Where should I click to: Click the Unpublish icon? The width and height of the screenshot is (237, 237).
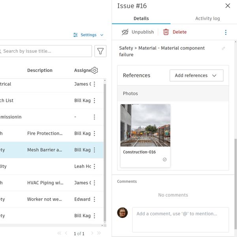[125, 32]
